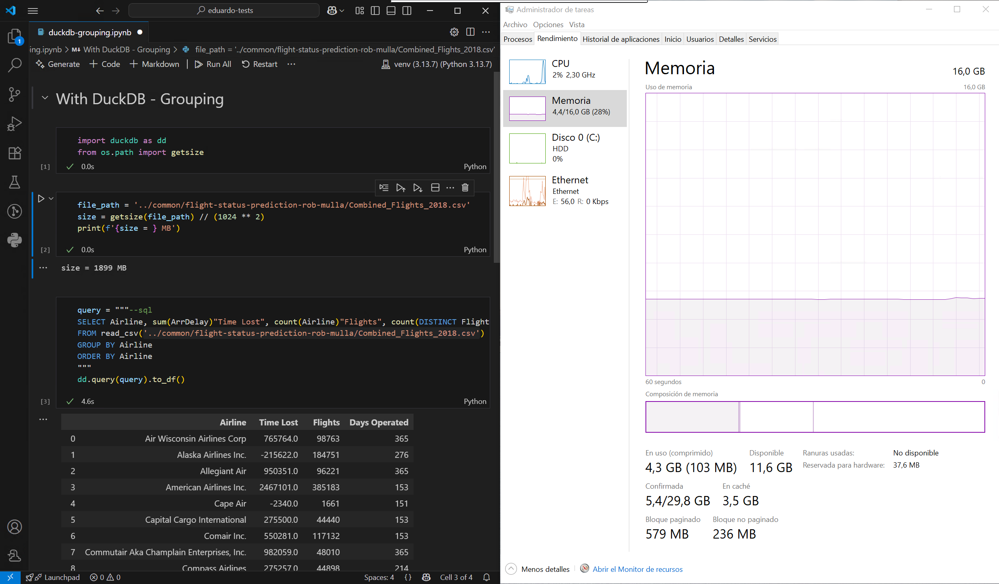Expand the run cell options chevron
999x584 pixels.
click(x=51, y=198)
